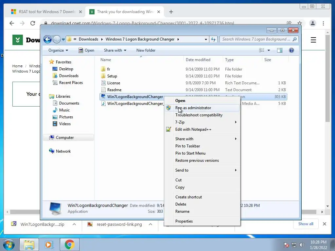This screenshot has width=335, height=251.
Task: Choose Rename from context menu
Action: [x=202, y=211]
